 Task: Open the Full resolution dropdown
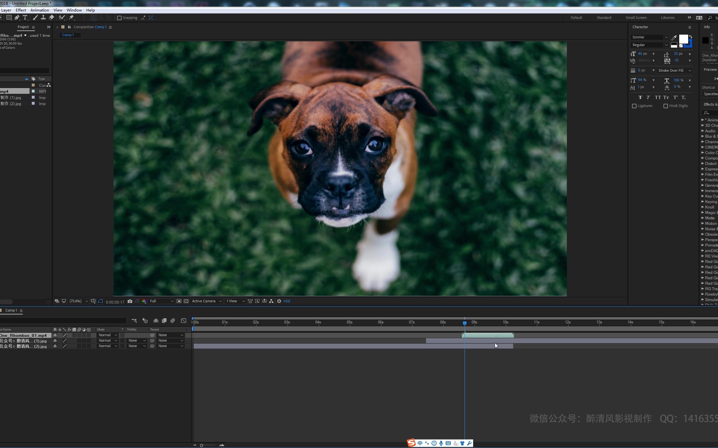pyautogui.click(x=162, y=301)
